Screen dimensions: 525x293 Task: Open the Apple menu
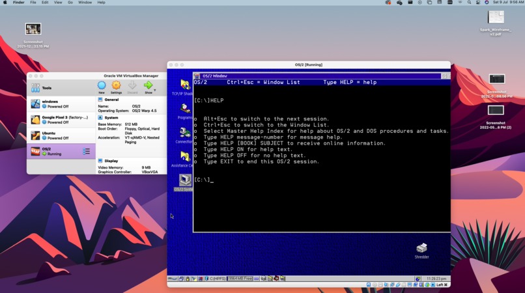tap(5, 3)
